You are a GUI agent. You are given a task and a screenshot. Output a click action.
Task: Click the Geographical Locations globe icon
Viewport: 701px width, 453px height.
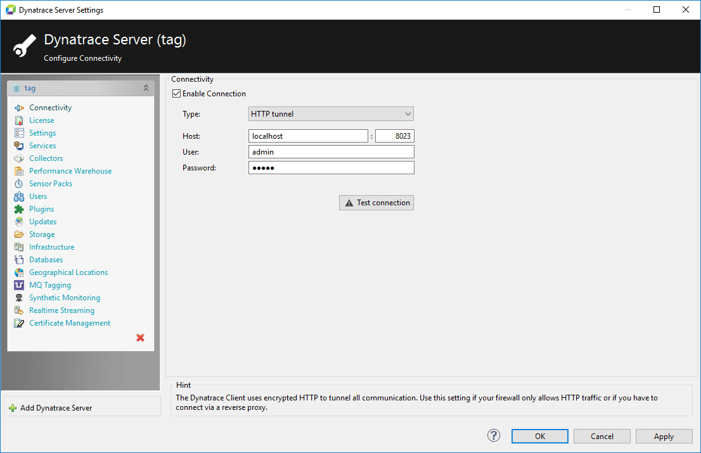pos(19,272)
